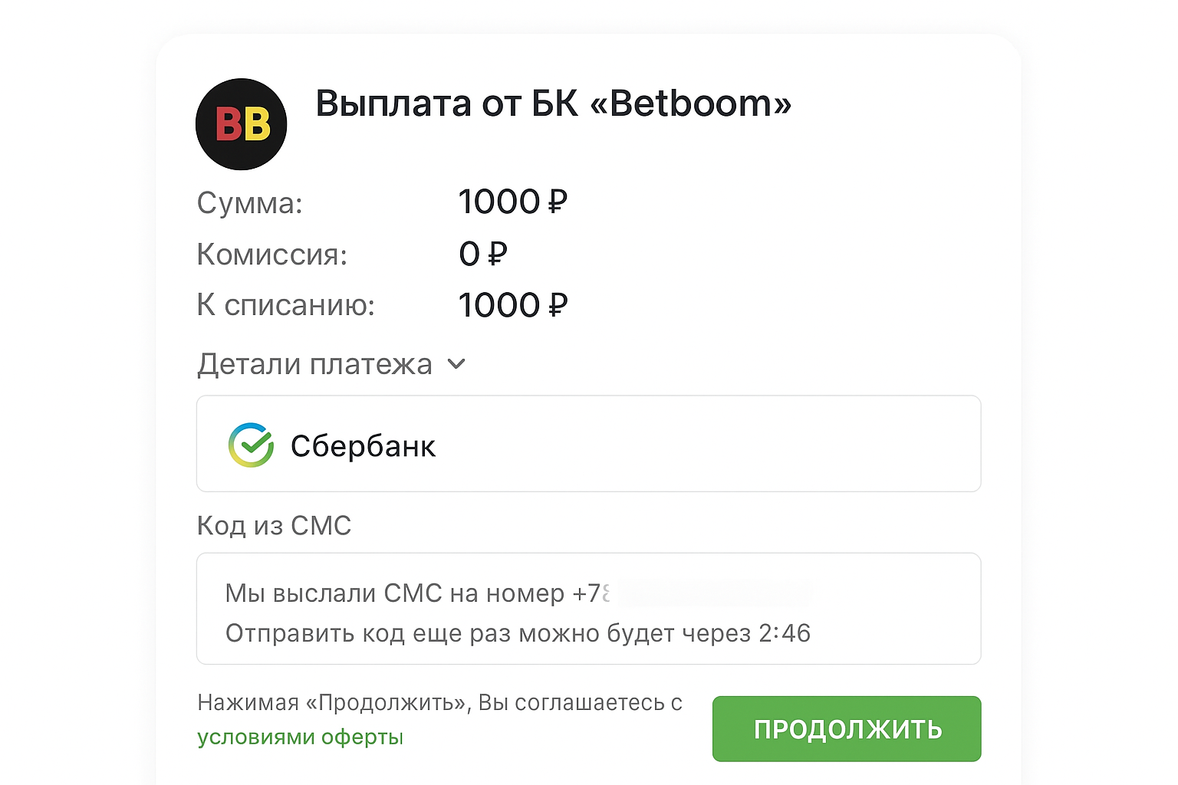Click the black circular BB brand mark

(241, 123)
